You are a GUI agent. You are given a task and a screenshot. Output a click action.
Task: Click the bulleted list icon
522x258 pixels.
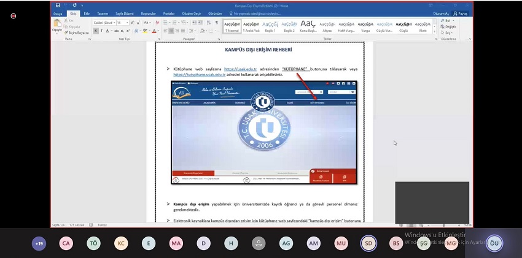166,23
